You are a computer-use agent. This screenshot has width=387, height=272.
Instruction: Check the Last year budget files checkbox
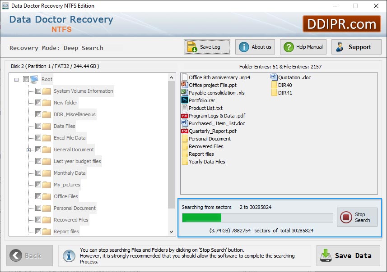click(38, 161)
